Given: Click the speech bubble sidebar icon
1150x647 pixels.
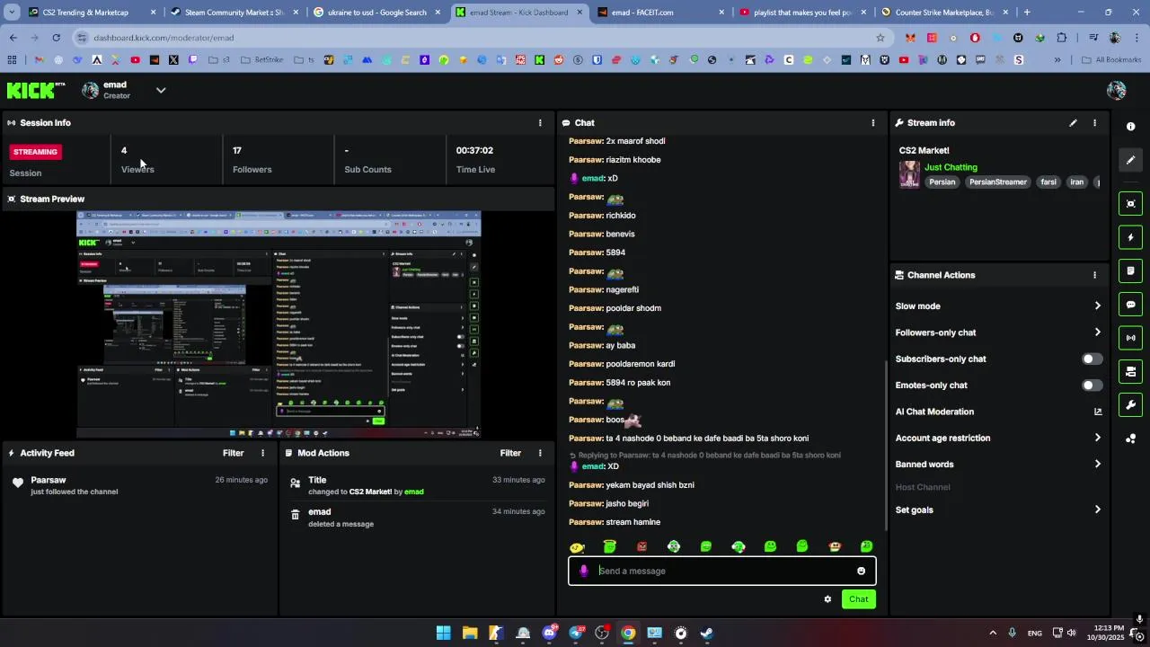Looking at the screenshot, I should pos(1131,305).
